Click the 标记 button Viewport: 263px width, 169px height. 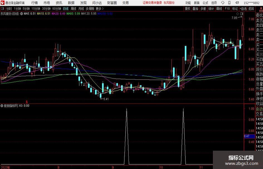pyautogui.click(x=235, y=9)
